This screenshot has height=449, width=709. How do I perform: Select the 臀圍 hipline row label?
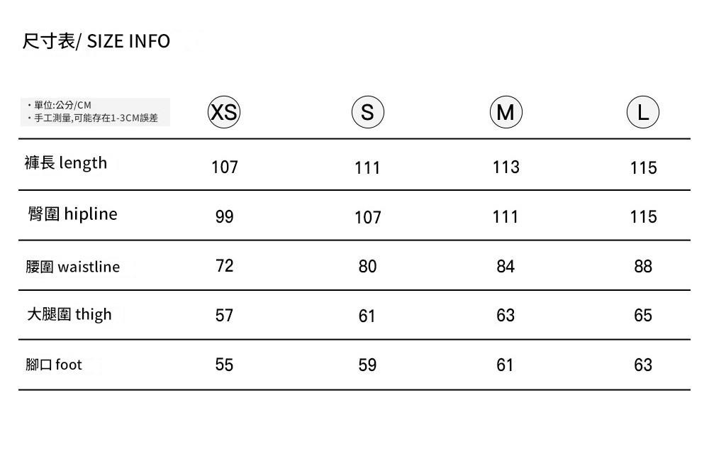tap(72, 214)
